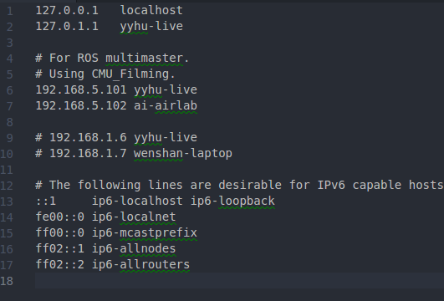Image resolution: width=444 pixels, height=301 pixels.
Task: Click the ip6-allnodes entry
Action: pos(134,249)
